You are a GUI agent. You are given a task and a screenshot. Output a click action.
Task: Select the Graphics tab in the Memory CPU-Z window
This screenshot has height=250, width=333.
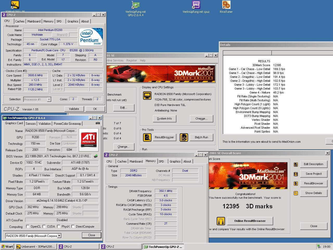[175, 161]
